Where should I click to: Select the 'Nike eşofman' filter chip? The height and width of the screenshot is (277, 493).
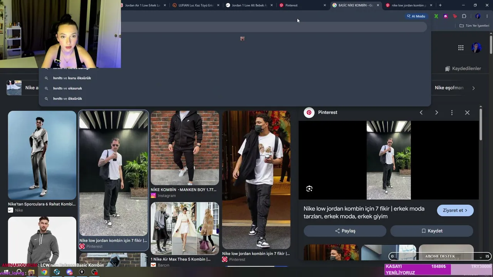click(449, 88)
